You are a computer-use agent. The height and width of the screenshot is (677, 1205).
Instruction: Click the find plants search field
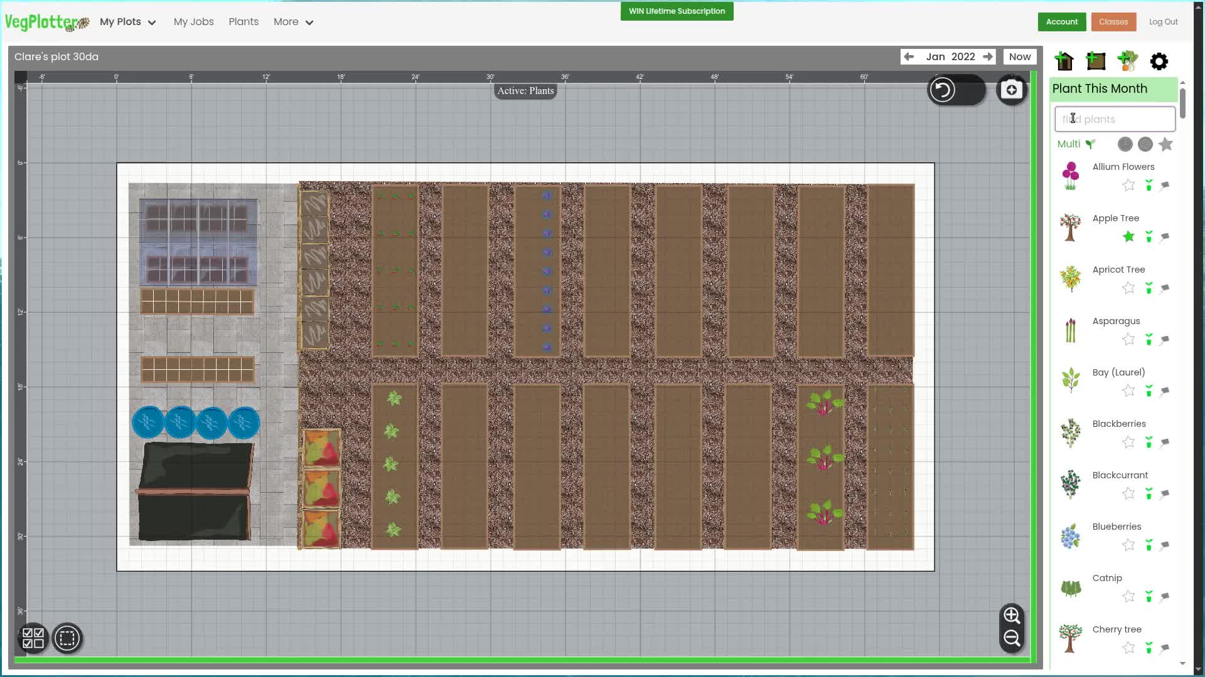tap(1114, 118)
